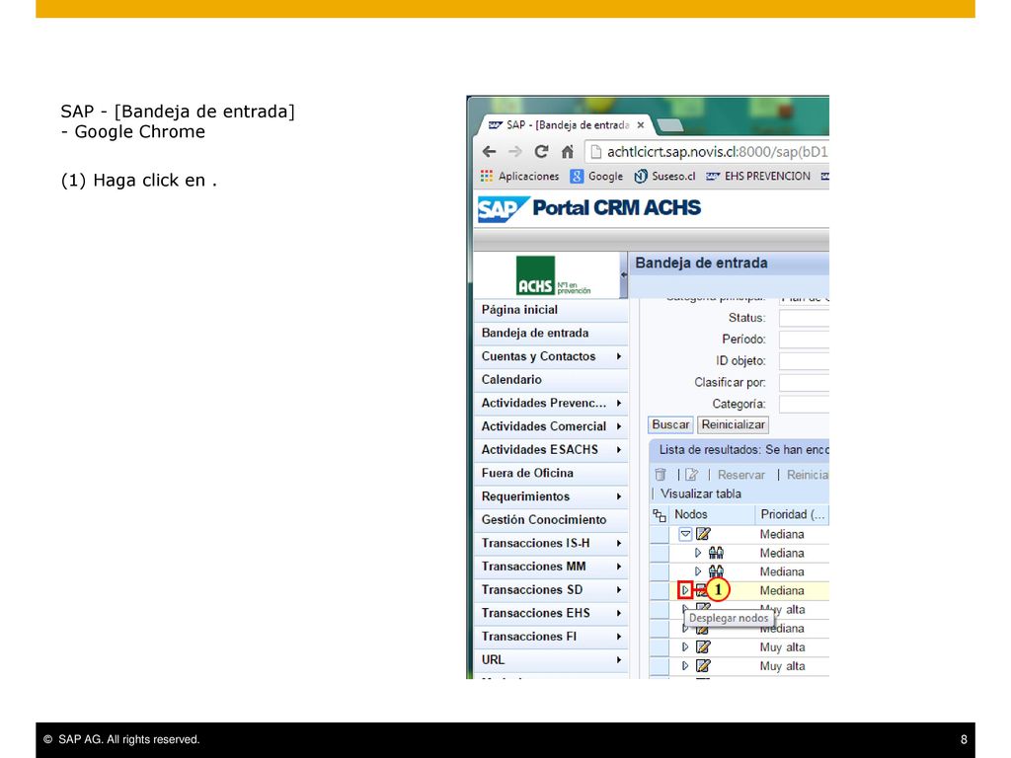Click the Buscar button
The height and width of the screenshot is (758, 1011).
click(x=670, y=424)
